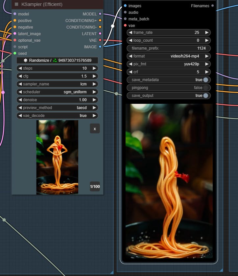Increase the steps value with right arrow
The width and height of the screenshot is (238, 276).
click(94, 68)
